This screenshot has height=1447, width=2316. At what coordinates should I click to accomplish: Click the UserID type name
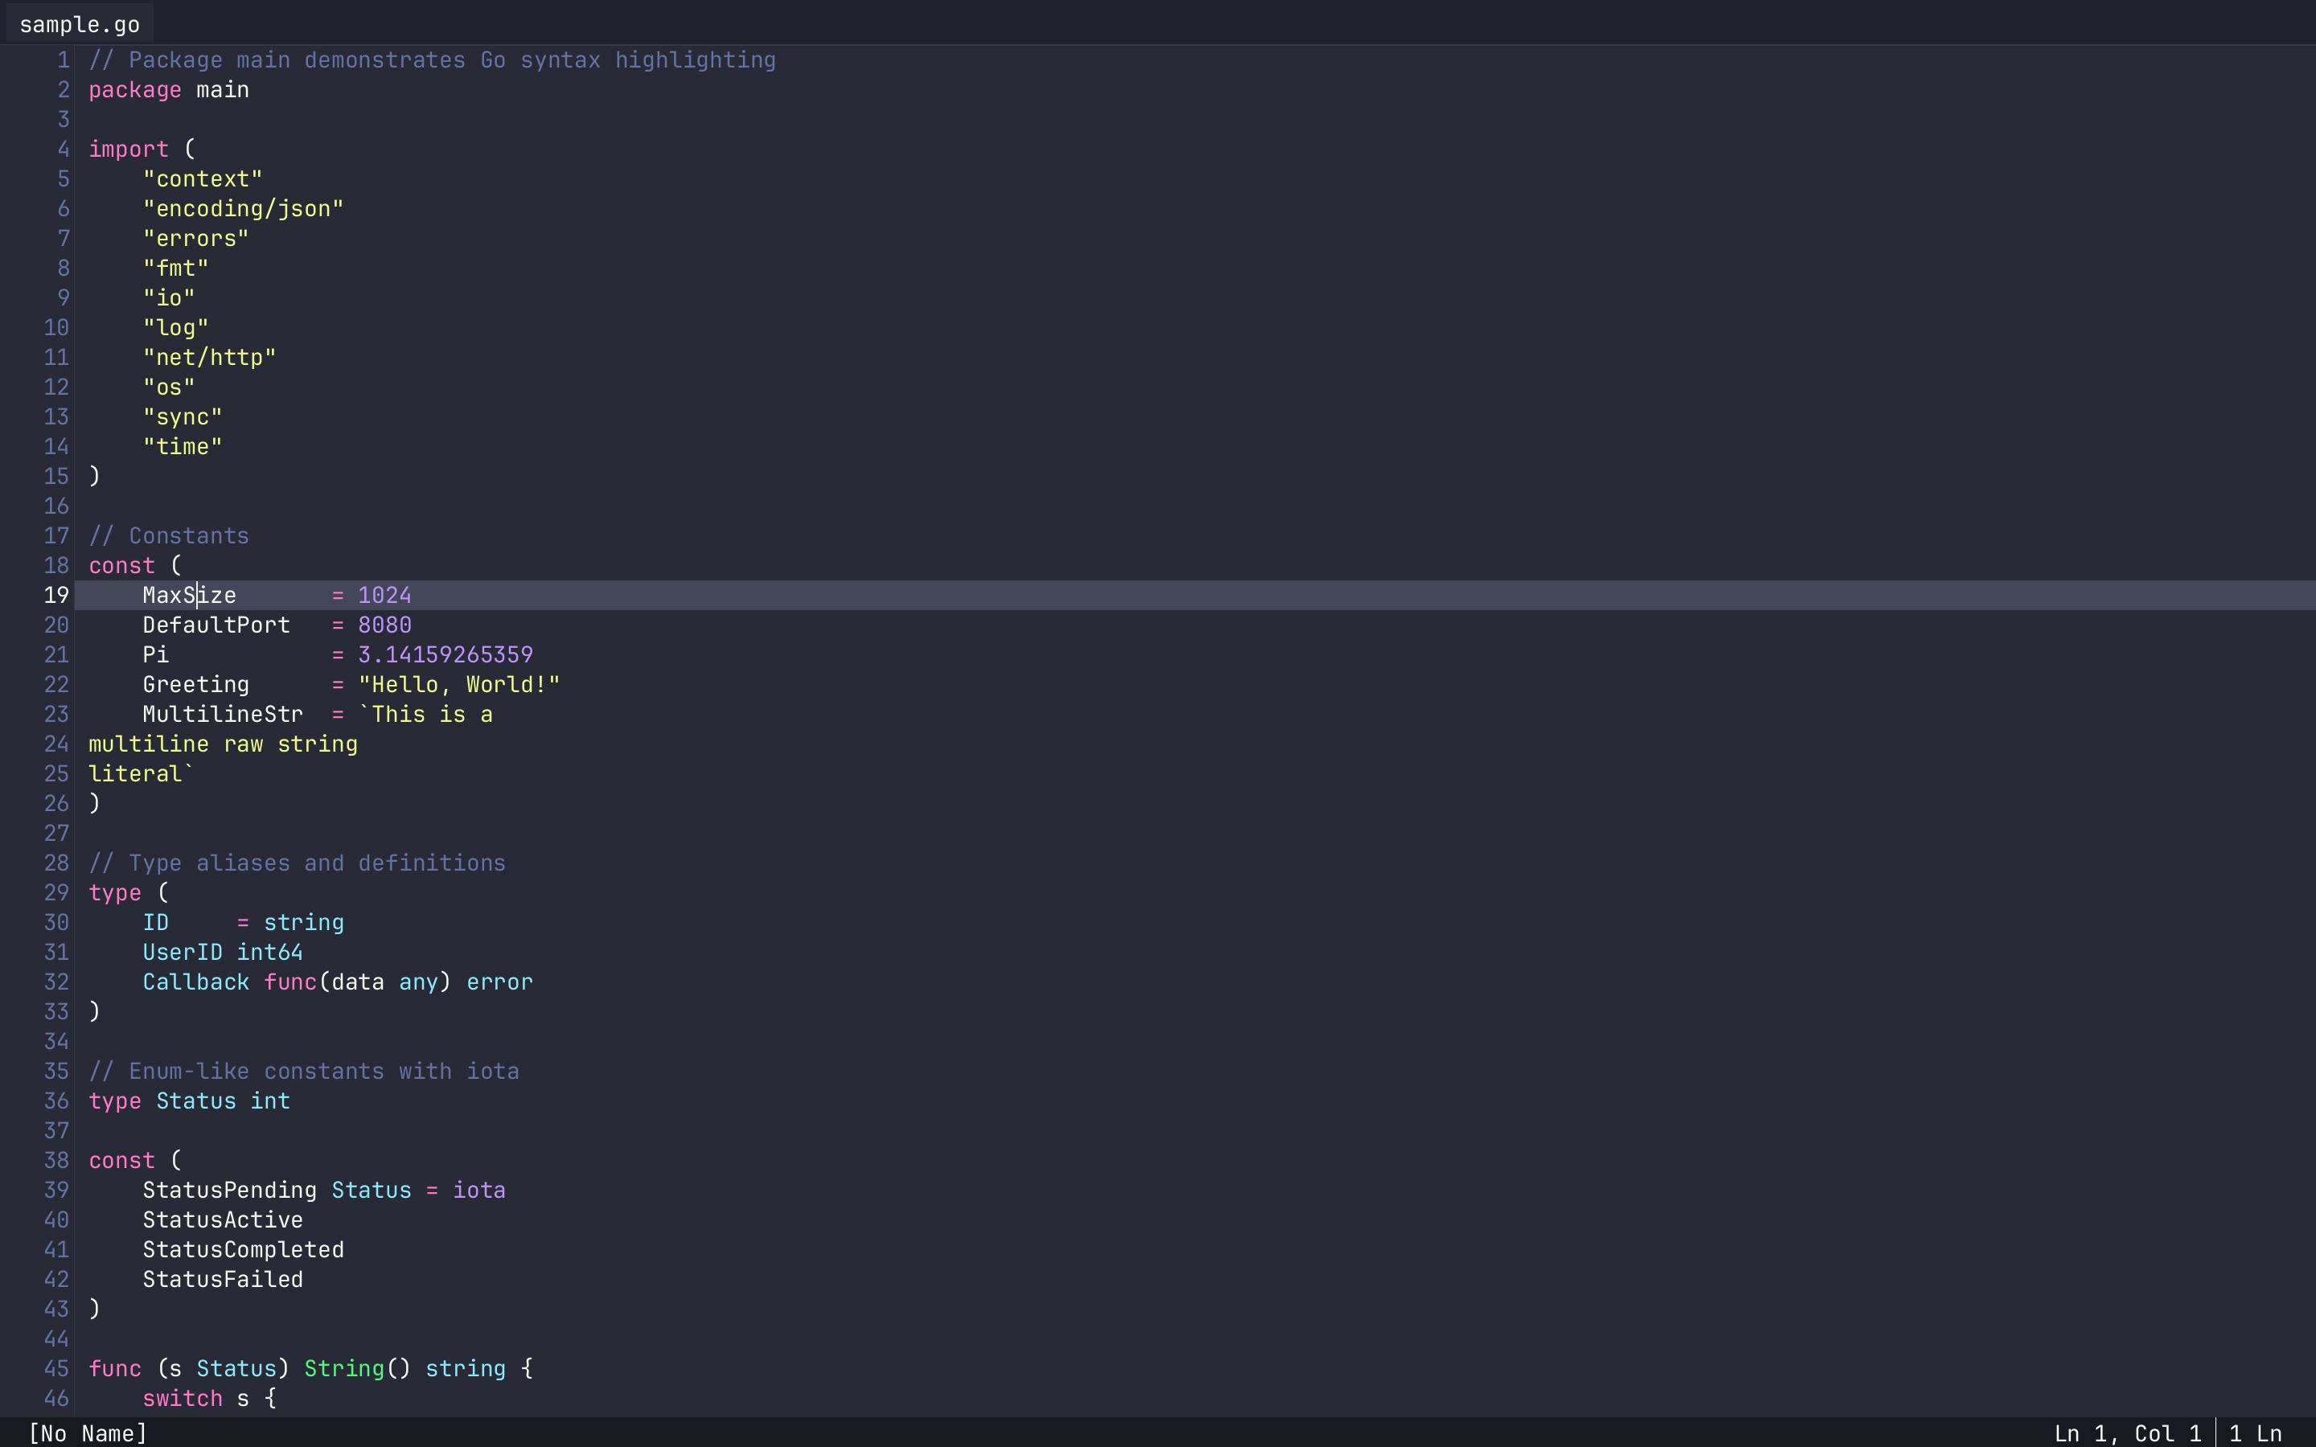182,953
